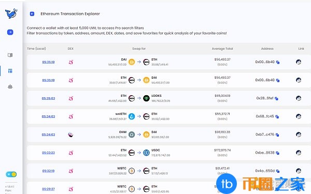Copy address 0x00..6b40 in first row
Viewport: 311px width, 194px height.
(x=278, y=62)
